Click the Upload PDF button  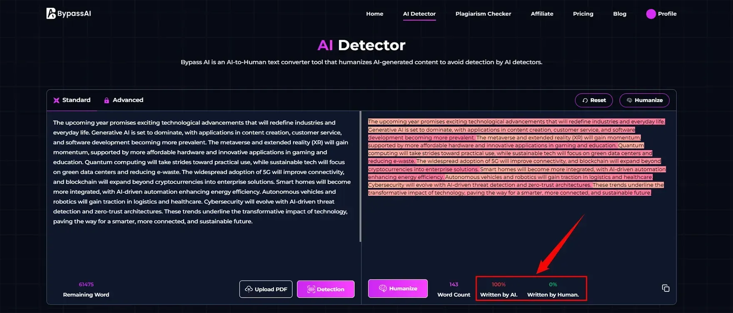pos(266,289)
